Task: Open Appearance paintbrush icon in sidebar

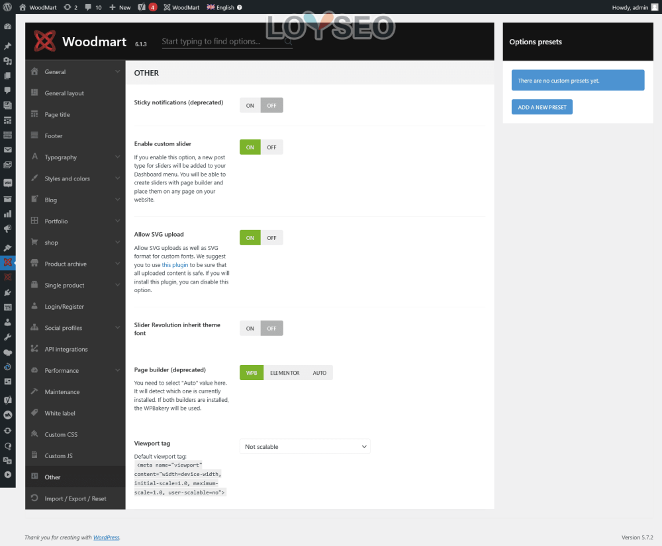Action: pos(7,247)
